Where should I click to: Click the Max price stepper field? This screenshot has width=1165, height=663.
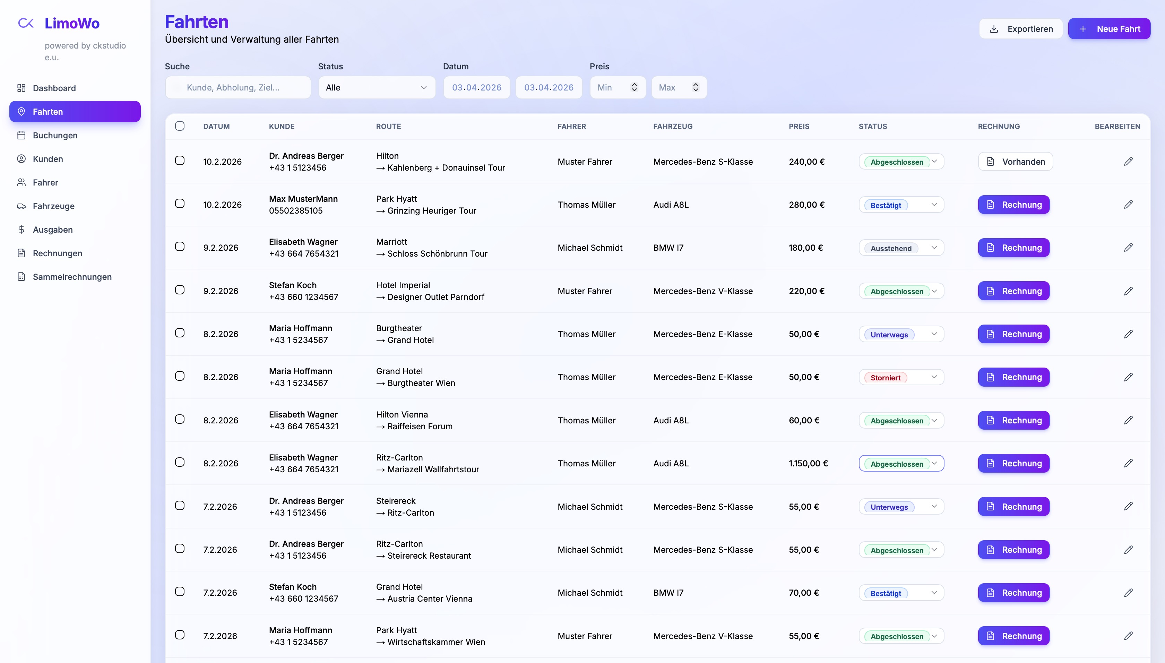tap(679, 87)
